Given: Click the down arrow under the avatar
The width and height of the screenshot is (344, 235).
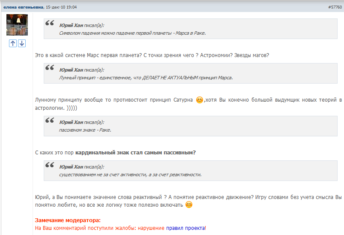Looking at the screenshot, I should [21, 43].
